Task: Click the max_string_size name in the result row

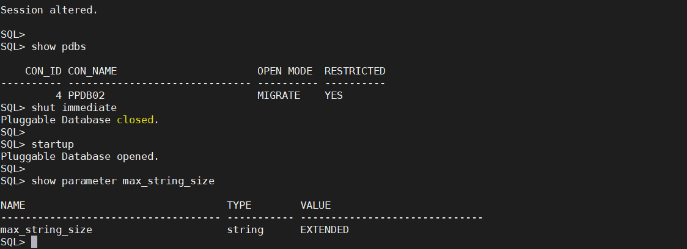Action: coord(46,229)
